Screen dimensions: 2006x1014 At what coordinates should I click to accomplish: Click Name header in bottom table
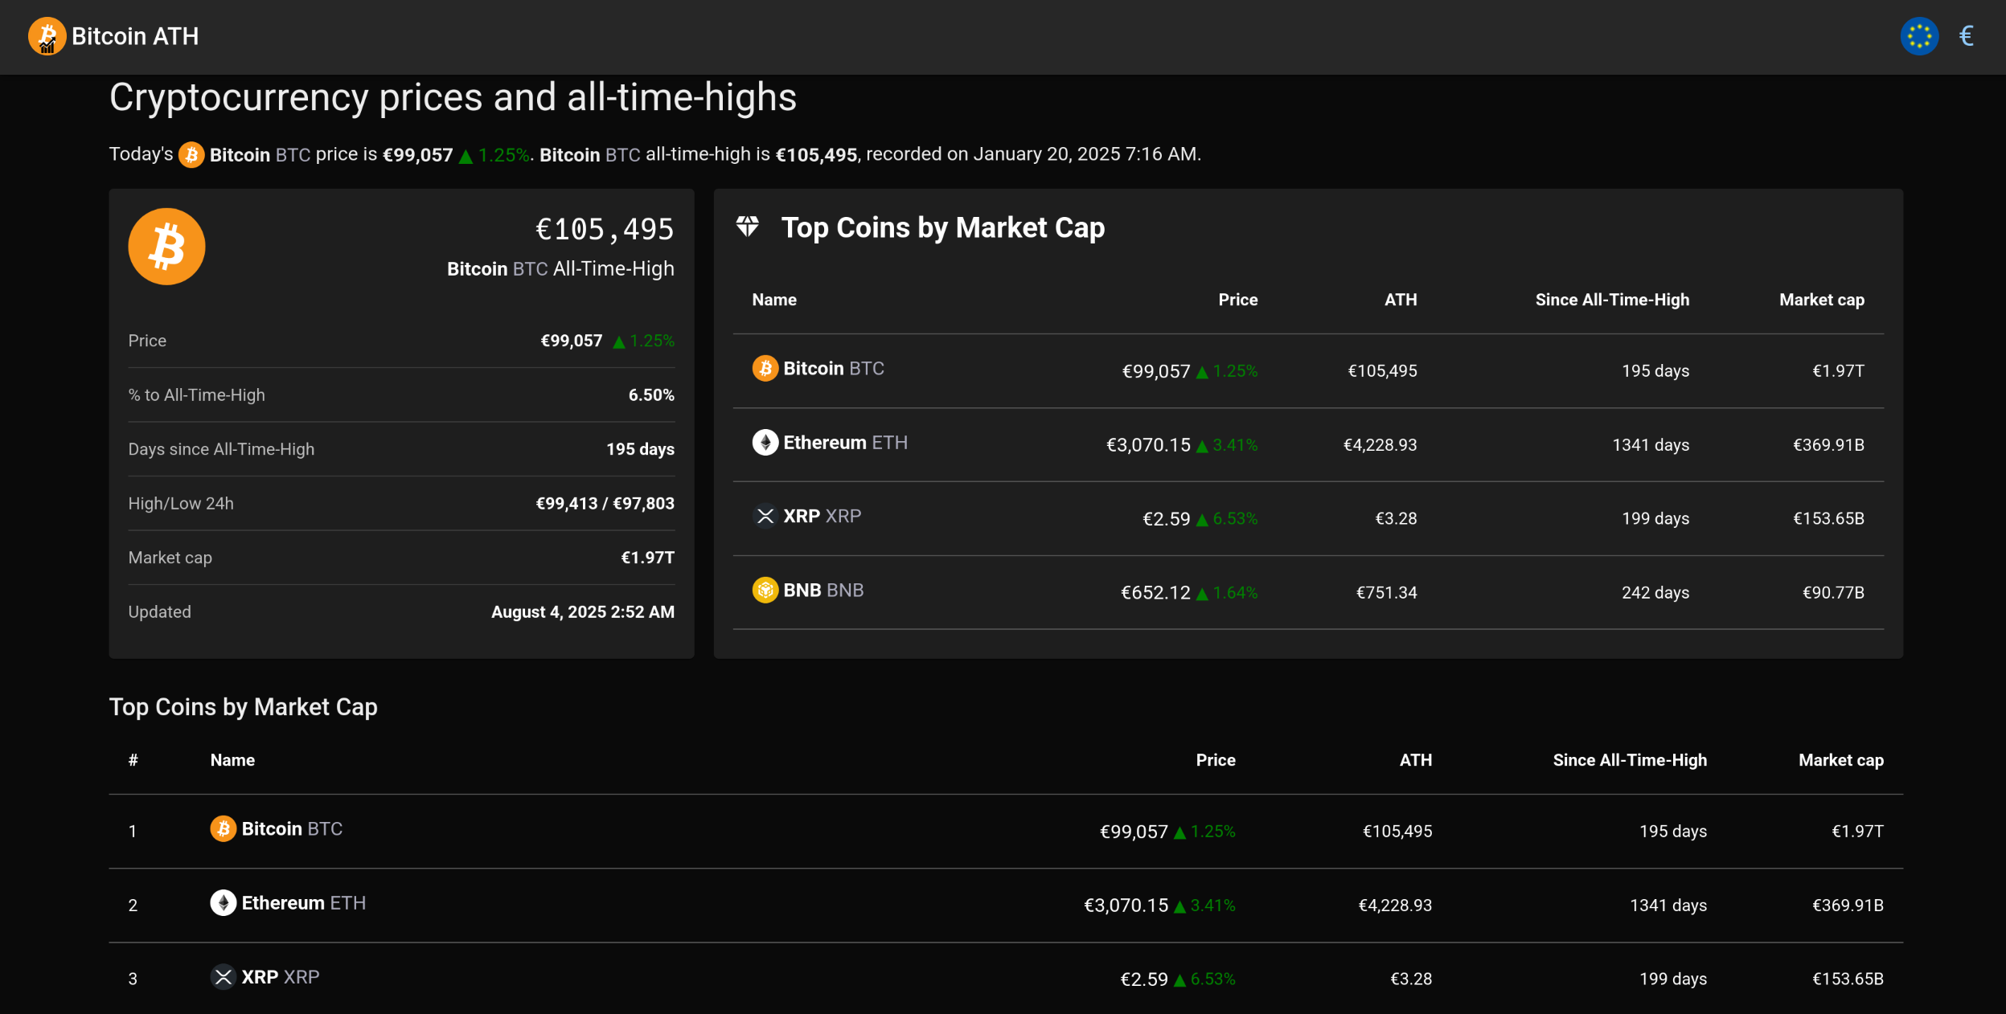click(232, 760)
